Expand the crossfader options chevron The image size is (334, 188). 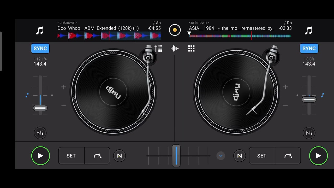[221, 156]
